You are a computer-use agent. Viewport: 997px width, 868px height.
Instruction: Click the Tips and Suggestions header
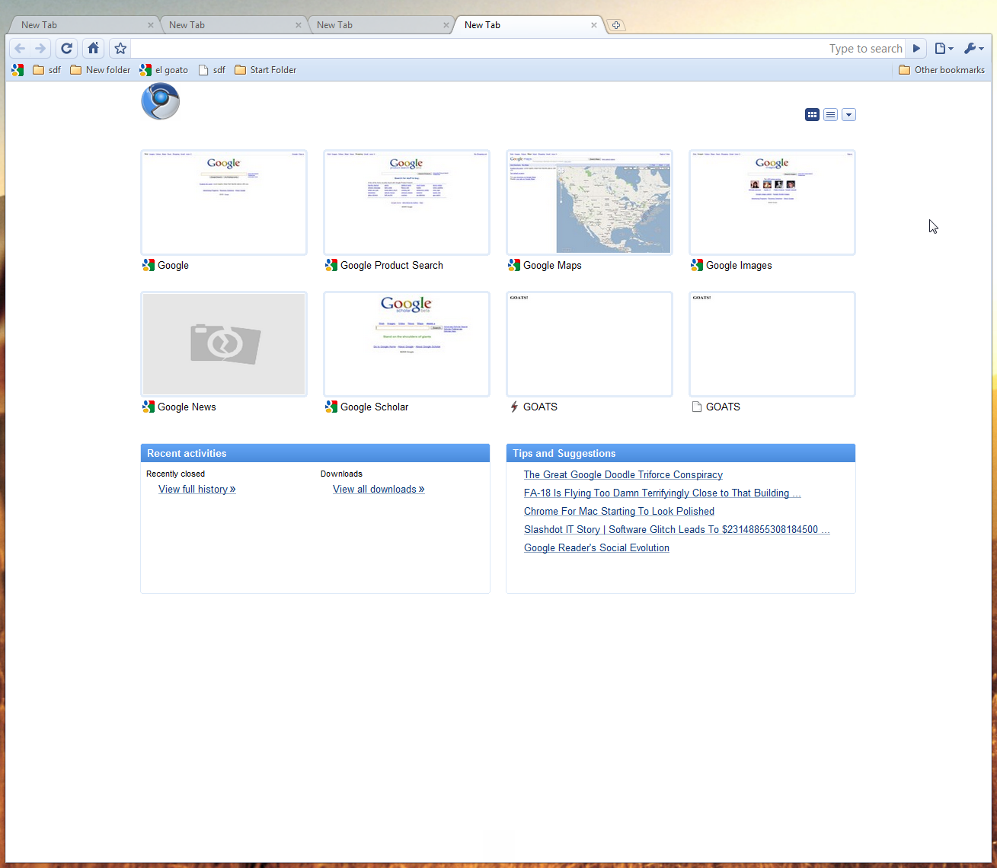(681, 453)
